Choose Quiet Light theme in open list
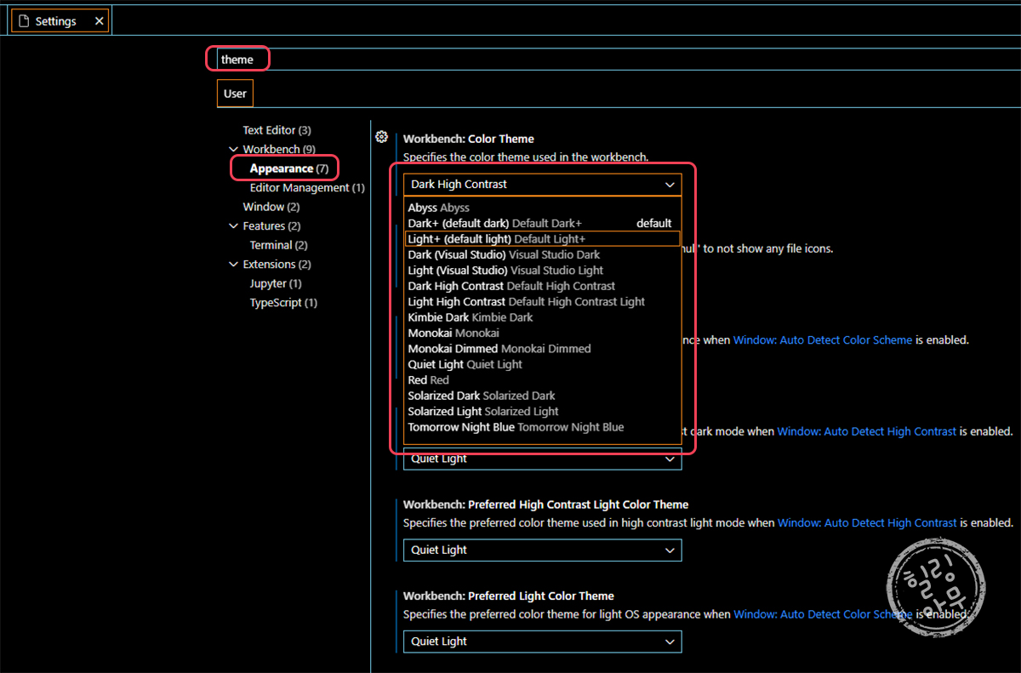Image resolution: width=1021 pixels, height=673 pixels. (543, 364)
